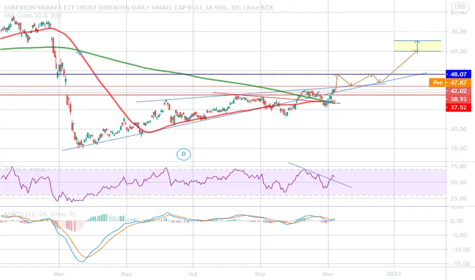Image resolution: width=475 pixels, height=280 pixels.
Task: Select the MACD (12, 26, close, 9) label
Action: pos(40,214)
